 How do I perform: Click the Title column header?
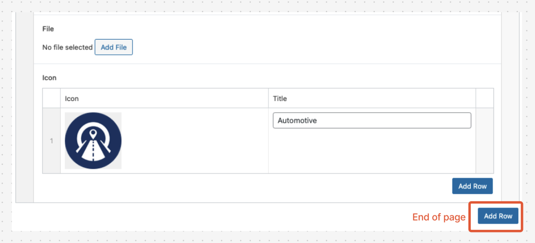click(280, 99)
